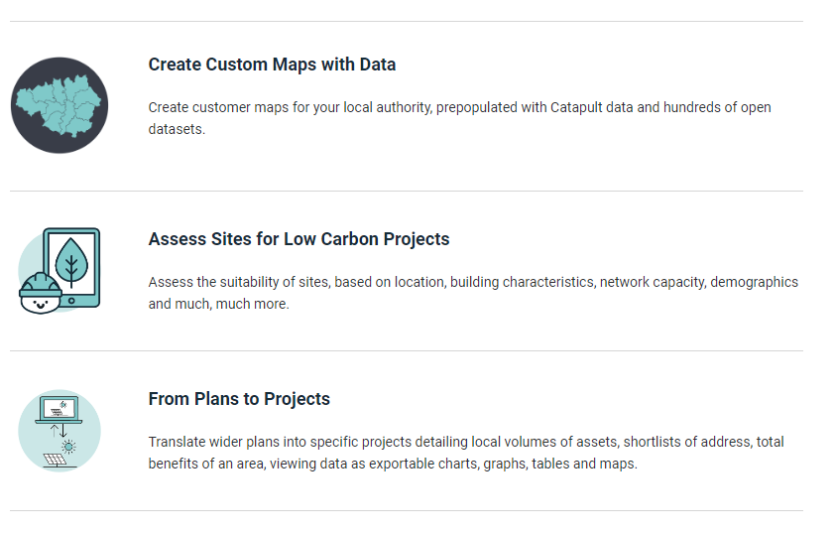Click the laptop graphic in the bottom icon
The width and height of the screenshot is (835, 534).
point(59,409)
